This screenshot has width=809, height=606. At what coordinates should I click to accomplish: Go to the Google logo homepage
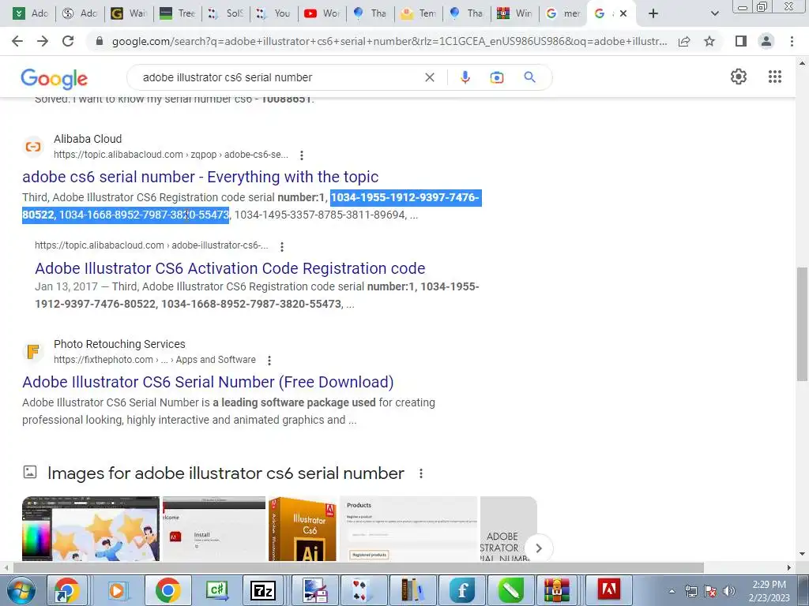pos(55,78)
